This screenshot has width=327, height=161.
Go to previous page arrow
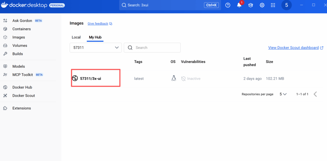(x=315, y=94)
